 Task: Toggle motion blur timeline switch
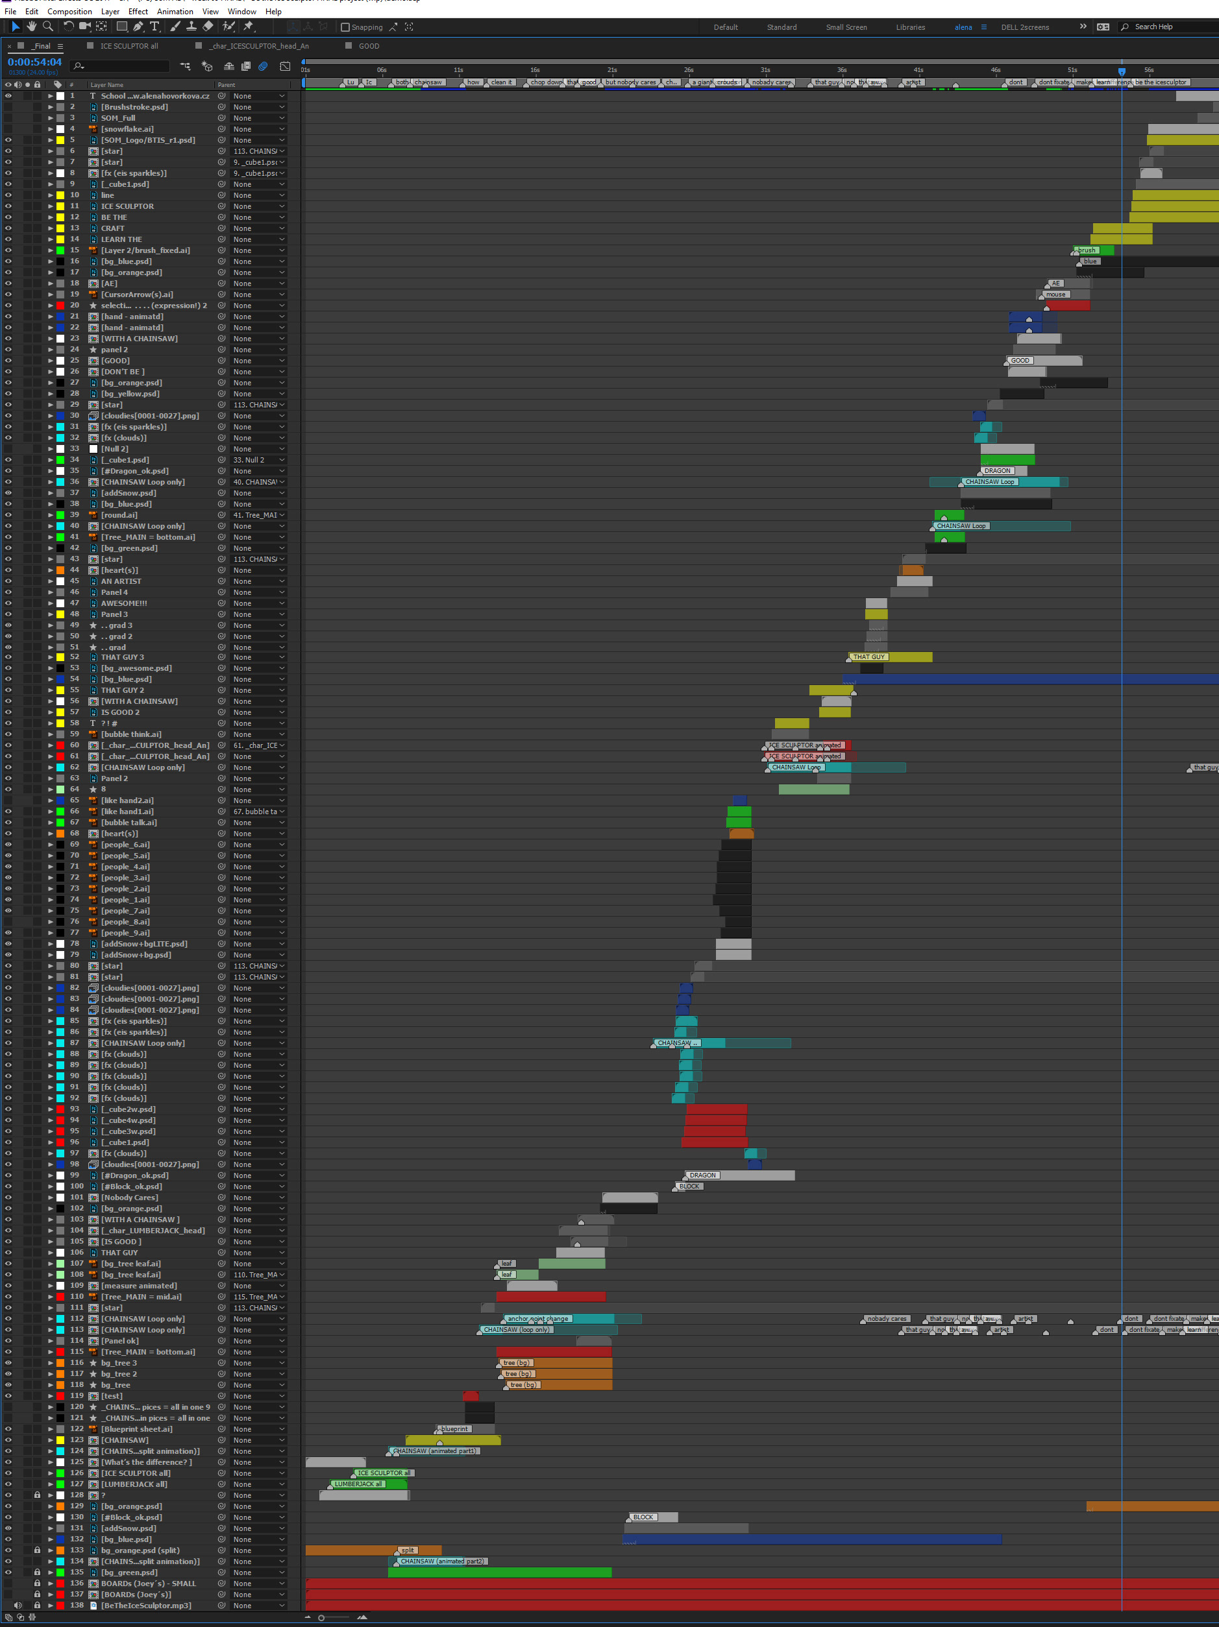point(263,66)
